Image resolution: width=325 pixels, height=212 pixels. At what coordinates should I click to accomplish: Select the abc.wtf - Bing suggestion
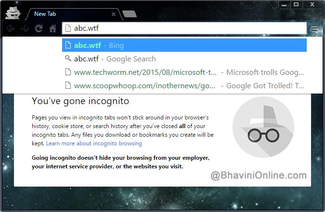coord(184,45)
